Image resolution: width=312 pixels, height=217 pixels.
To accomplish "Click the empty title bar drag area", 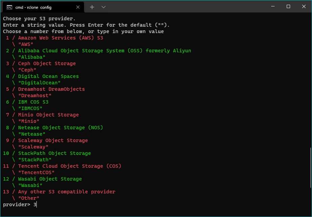I will pos(185,6).
